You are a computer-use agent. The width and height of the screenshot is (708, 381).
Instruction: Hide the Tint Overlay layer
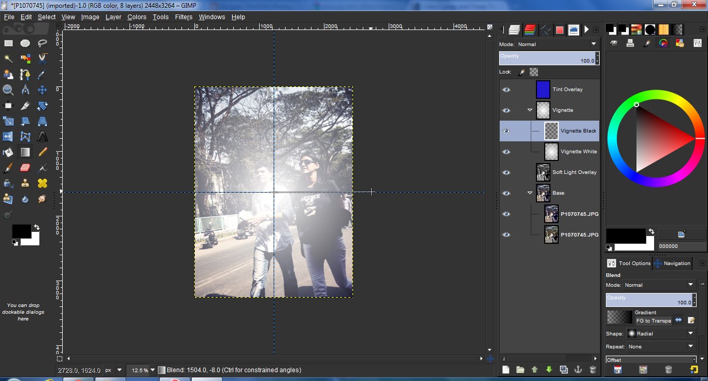(506, 89)
